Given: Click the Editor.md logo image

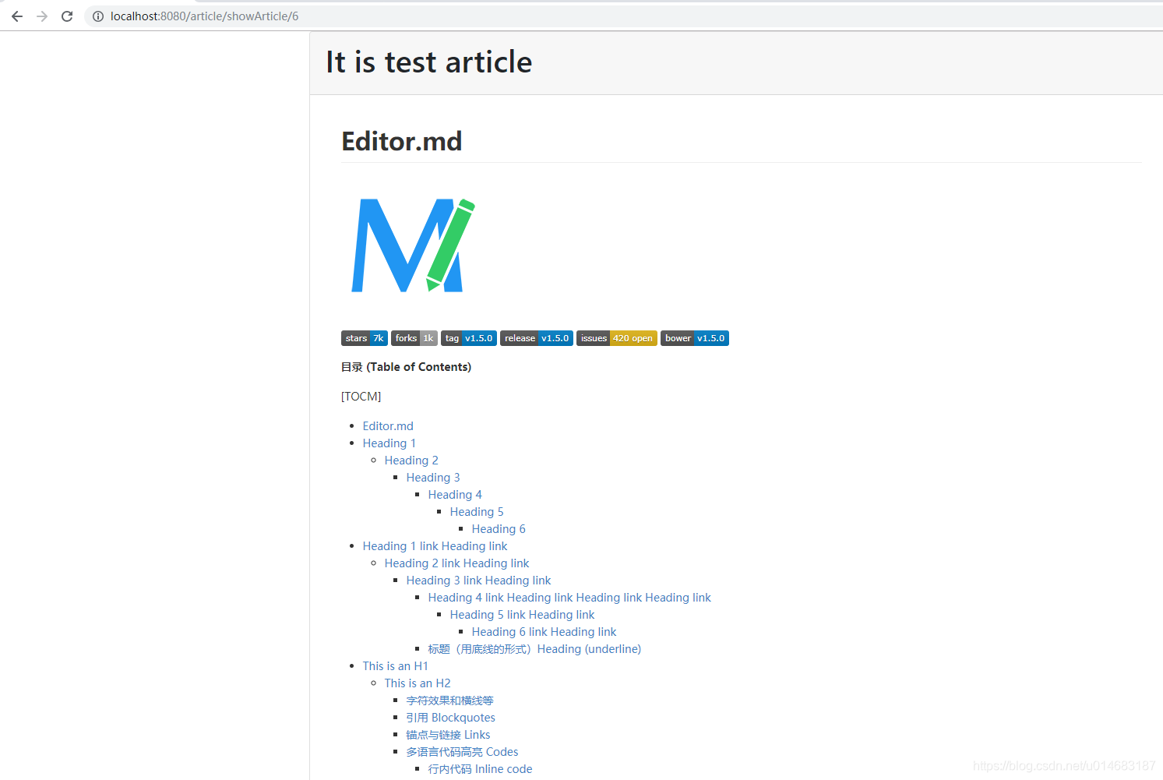Looking at the screenshot, I should [x=413, y=245].
